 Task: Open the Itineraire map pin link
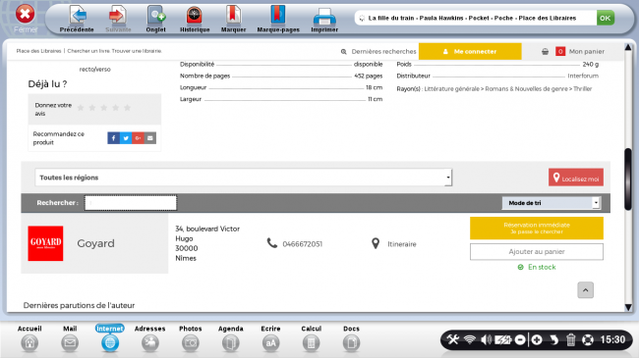tap(393, 243)
